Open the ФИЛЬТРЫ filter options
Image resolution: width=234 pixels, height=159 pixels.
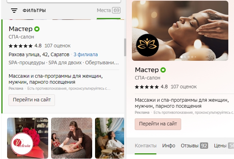point(34,11)
